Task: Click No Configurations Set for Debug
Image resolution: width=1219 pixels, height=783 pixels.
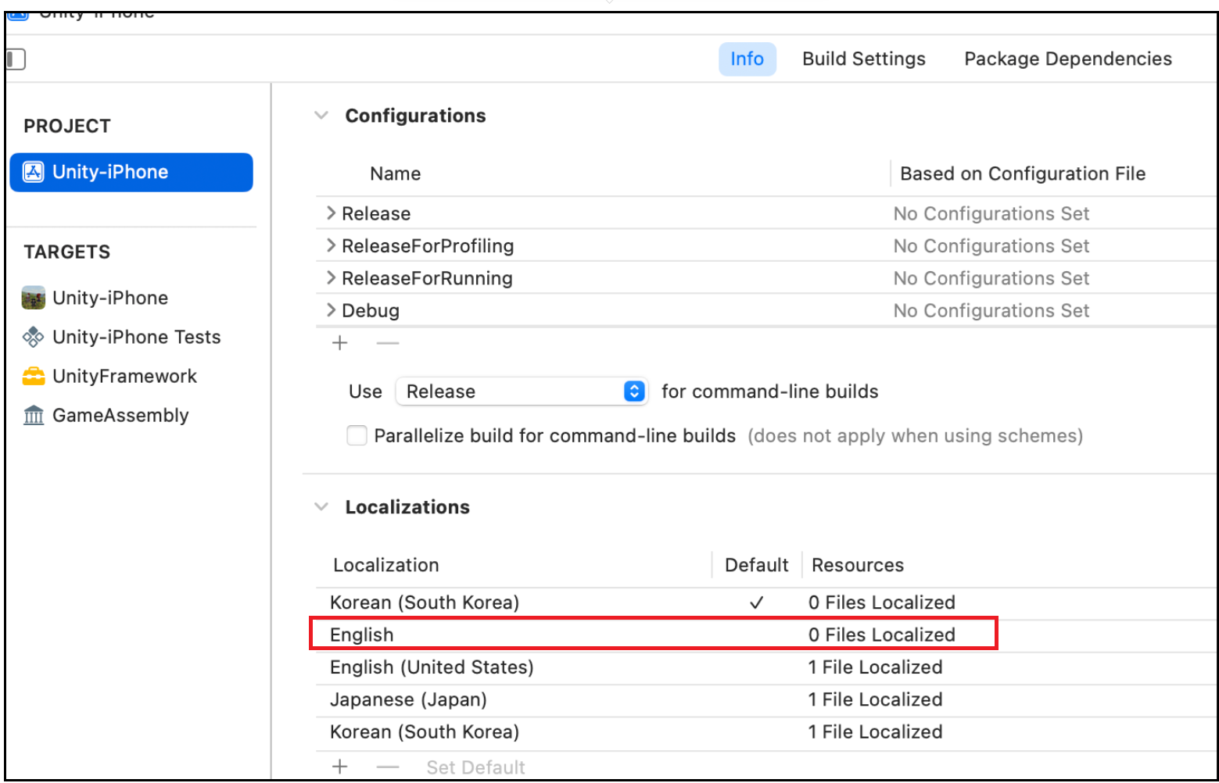Action: pos(991,310)
